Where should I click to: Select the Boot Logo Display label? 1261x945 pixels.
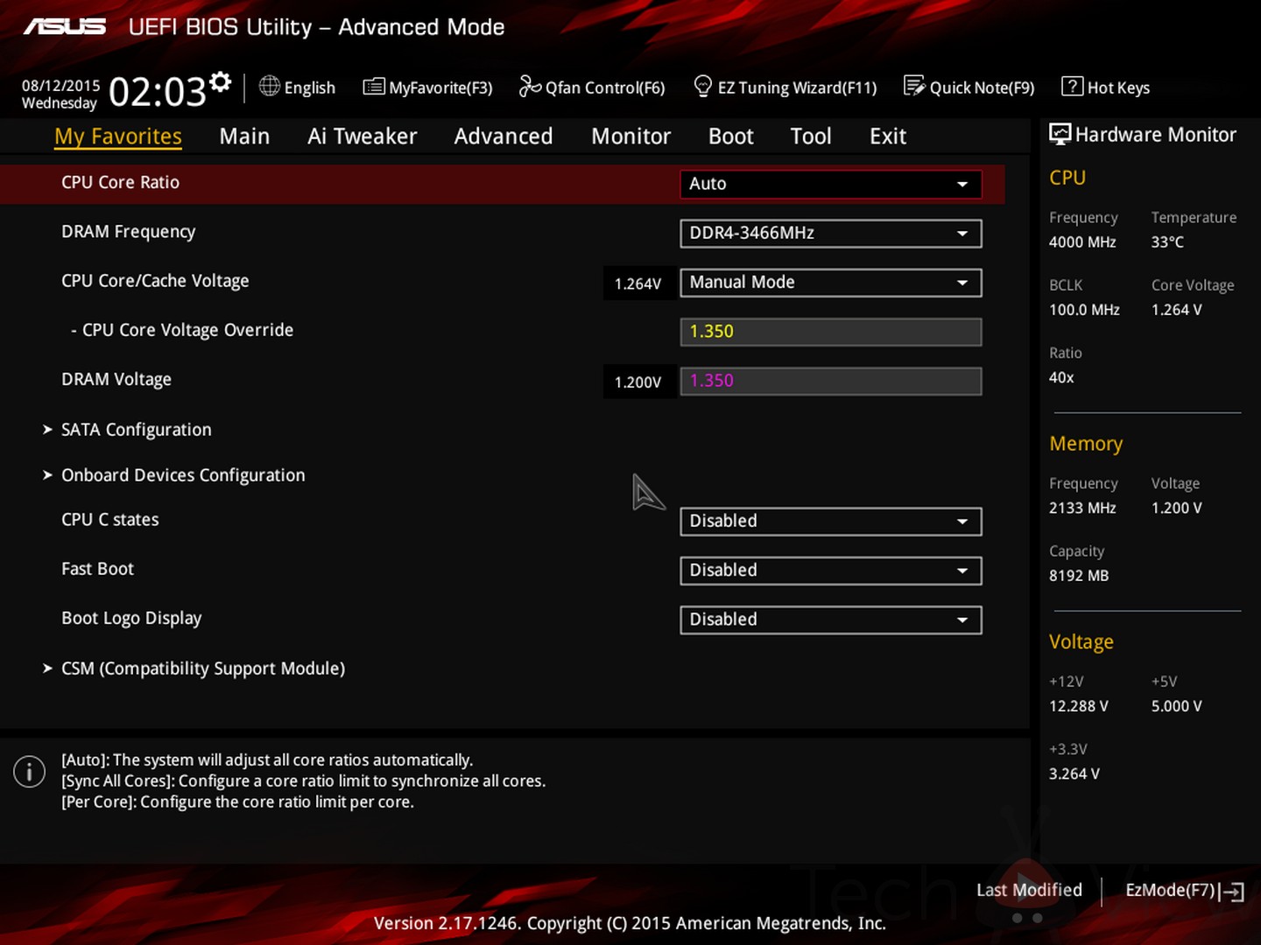pyautogui.click(x=131, y=618)
